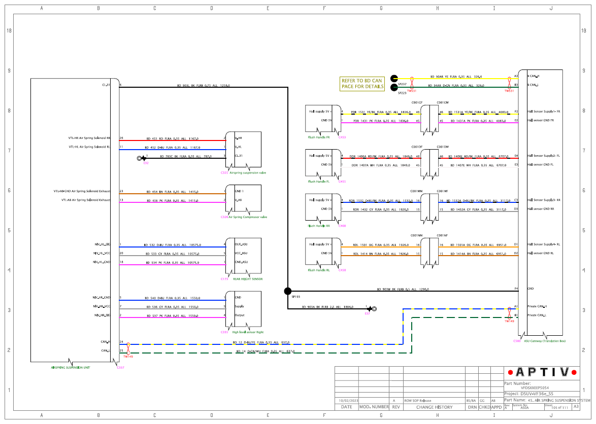
Task: Click the SP223 splice dot
Action: pyautogui.click(x=394, y=88)
